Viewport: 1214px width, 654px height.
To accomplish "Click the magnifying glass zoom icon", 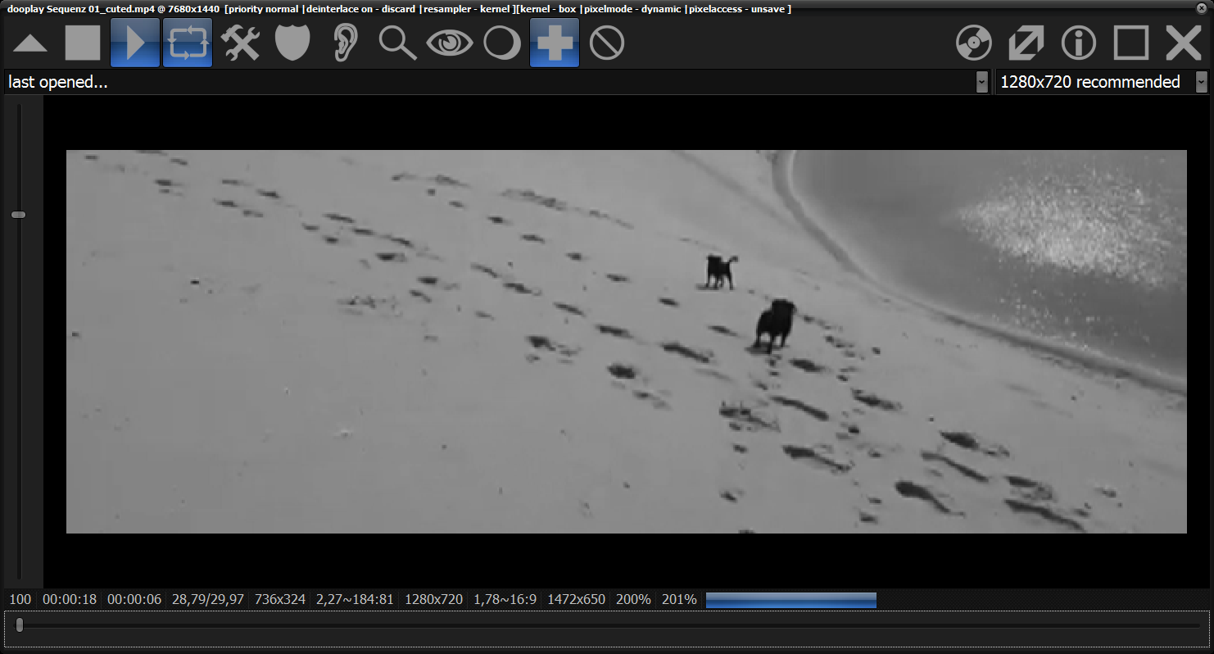I will [397, 43].
